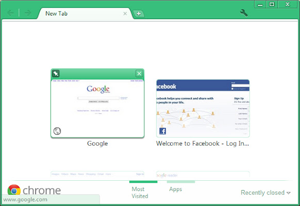Image resolution: width=300 pixels, height=206 pixels.
Task: Maximize the Chrome window
Action: pyautogui.click(x=272, y=5)
